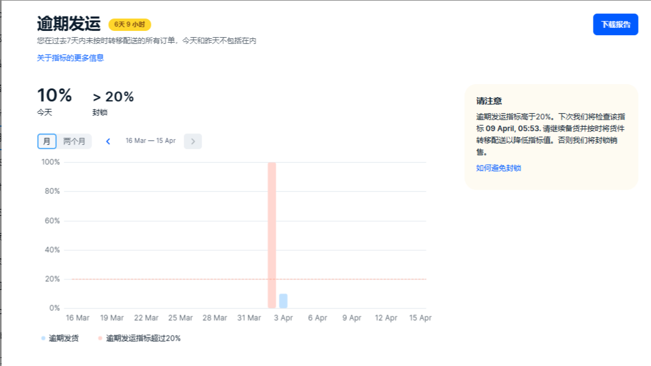The image size is (651, 366).
Task: Click the blue legend dot for 逾期发货
Action: click(x=43, y=338)
